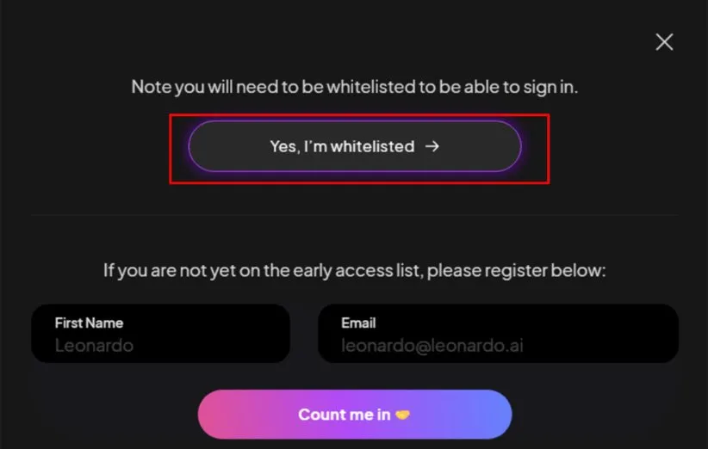Viewport: 708px width, 449px height.
Task: Click the arrow icon beside "Yes, I'm whitelisted"
Action: click(x=432, y=146)
